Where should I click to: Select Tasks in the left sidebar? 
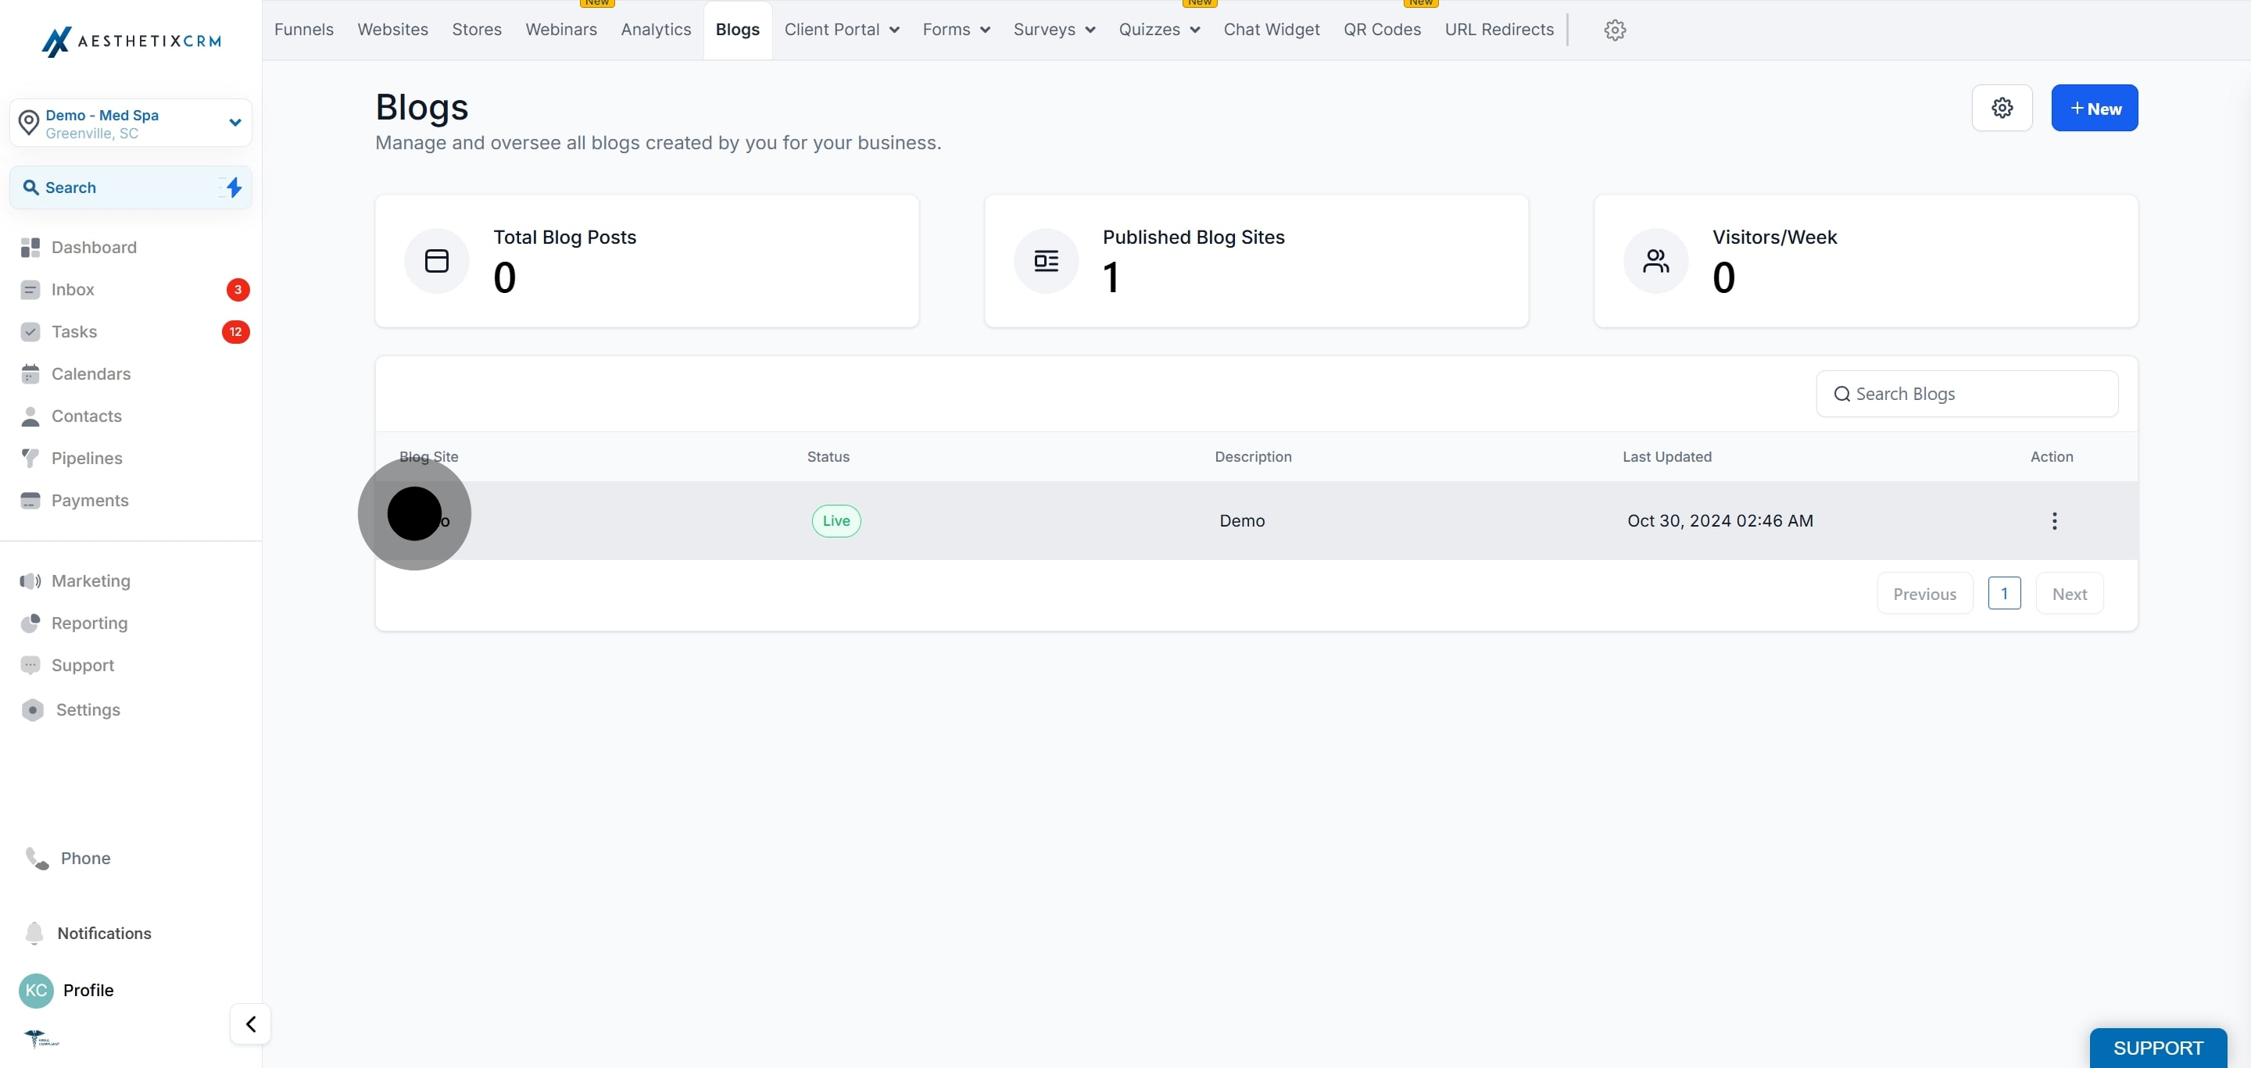point(73,332)
